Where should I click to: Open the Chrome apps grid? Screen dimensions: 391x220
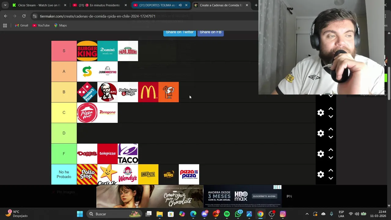5,25
